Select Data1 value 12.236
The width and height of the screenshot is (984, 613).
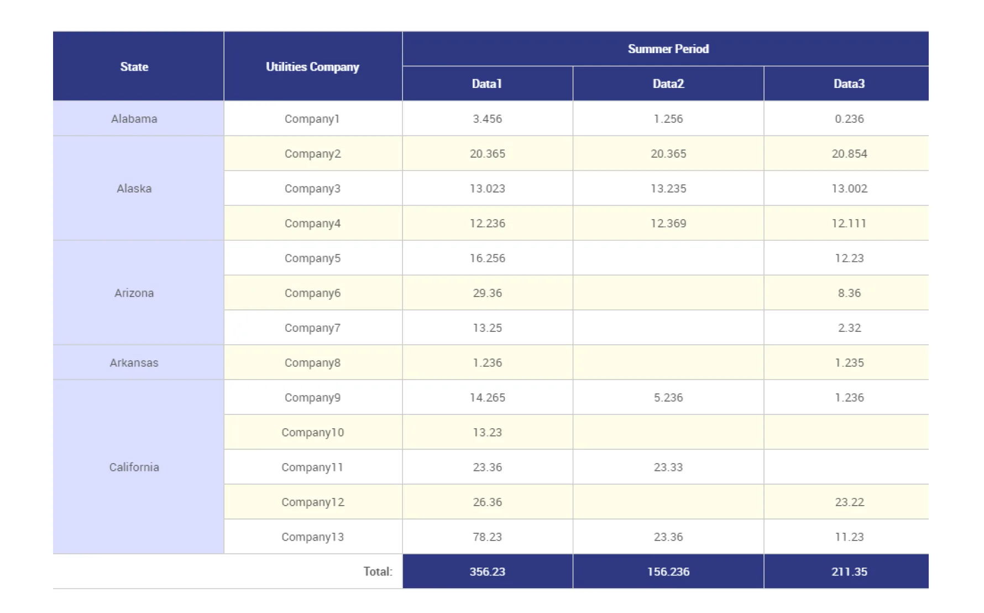(488, 223)
